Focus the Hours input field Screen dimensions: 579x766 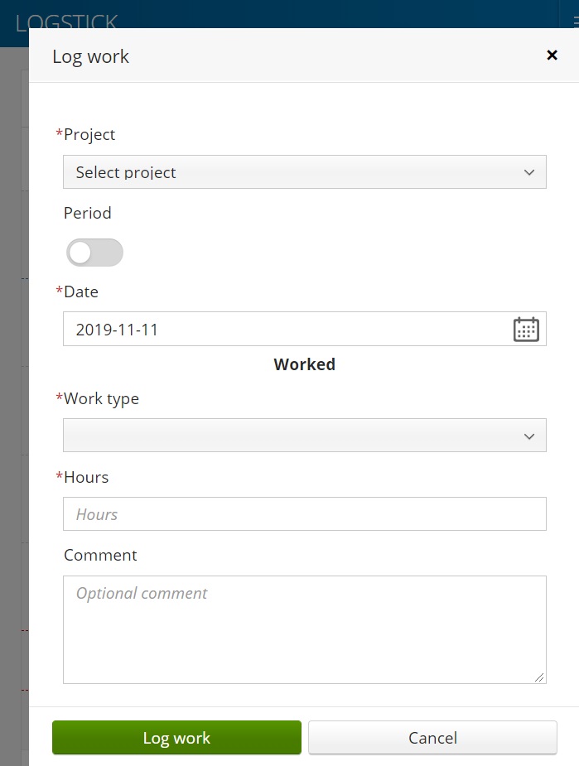[x=304, y=514]
